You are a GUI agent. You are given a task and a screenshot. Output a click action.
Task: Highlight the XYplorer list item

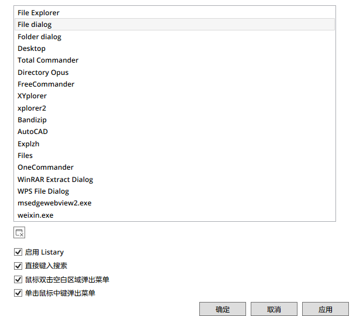[x=32, y=96]
